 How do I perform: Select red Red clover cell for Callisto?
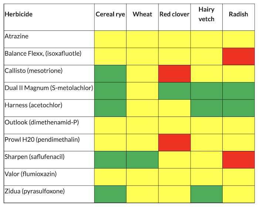tap(175, 73)
